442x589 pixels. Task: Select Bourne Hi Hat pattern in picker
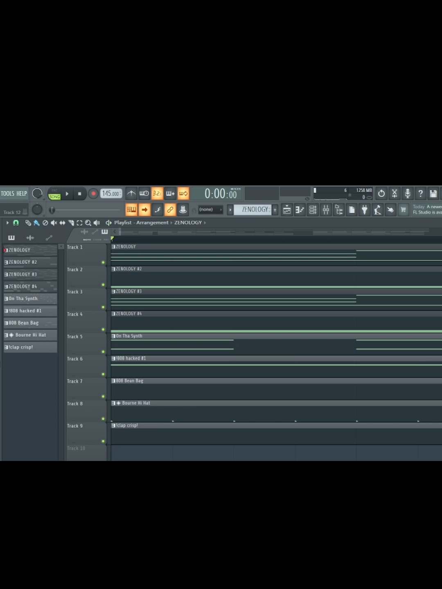pos(30,335)
